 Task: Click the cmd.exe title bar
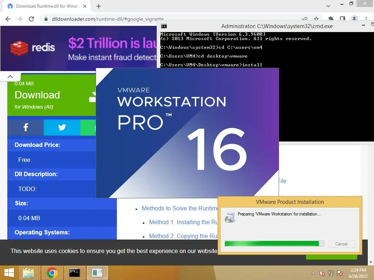277,26
